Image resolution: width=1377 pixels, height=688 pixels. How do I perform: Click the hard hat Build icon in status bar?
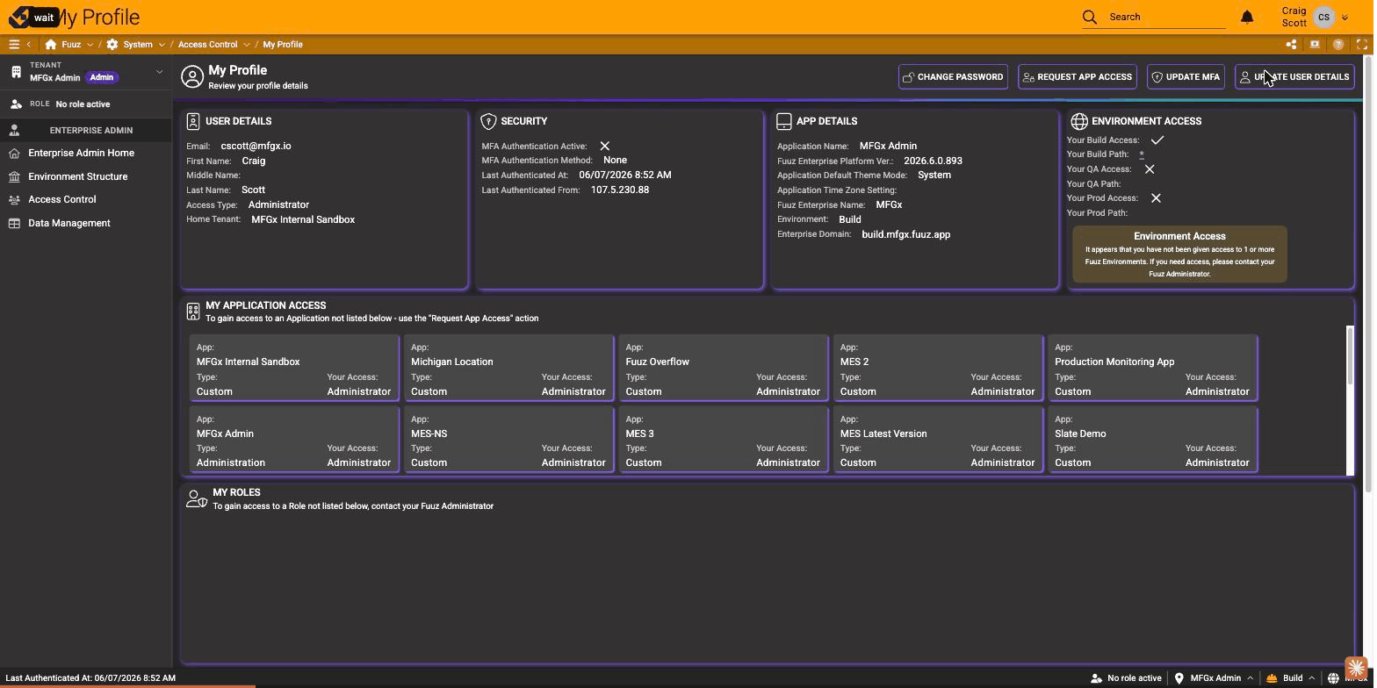(1271, 677)
